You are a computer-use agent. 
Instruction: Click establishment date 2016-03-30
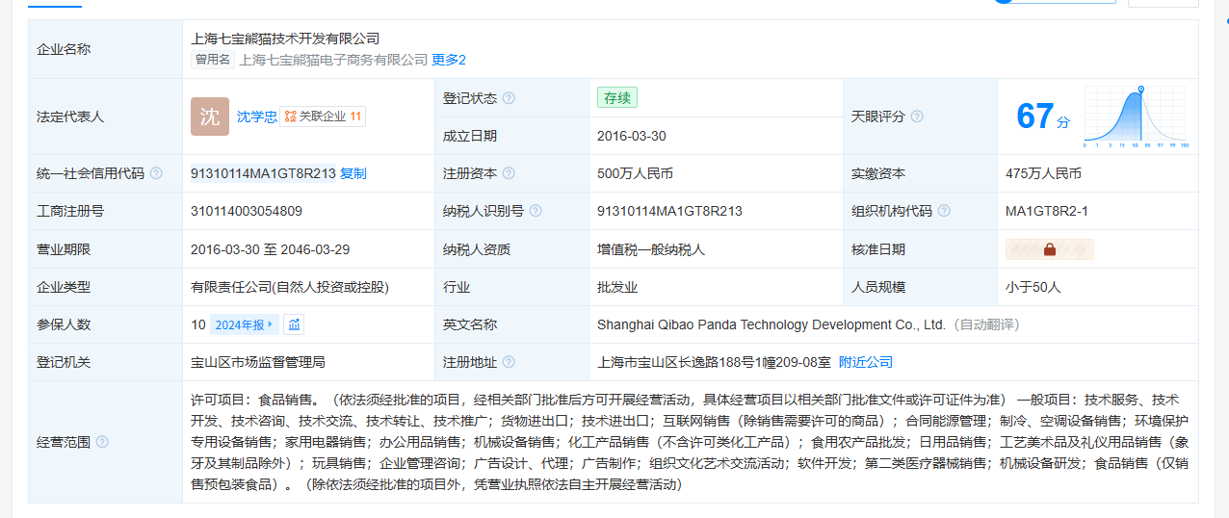632,136
